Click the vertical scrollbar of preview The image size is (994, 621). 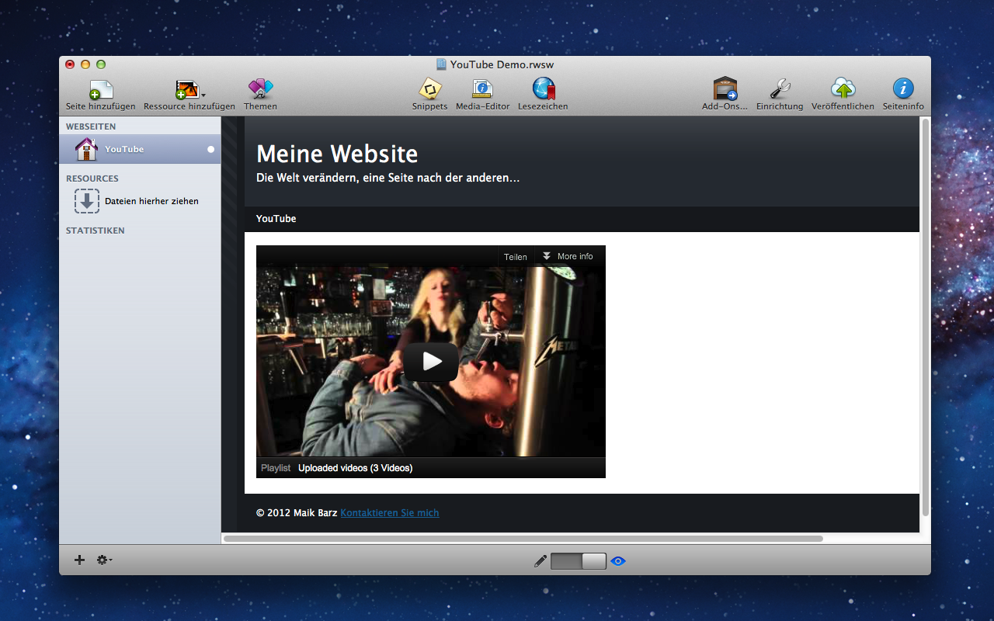click(x=925, y=318)
